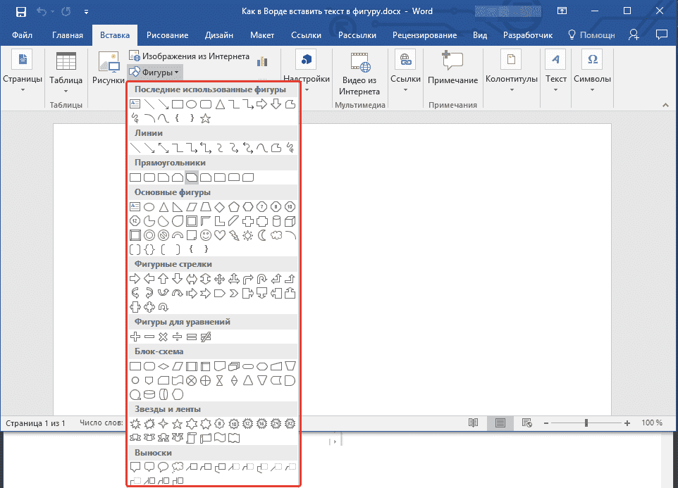Click Изображения из Интернета button
The image size is (678, 488).
pyautogui.click(x=189, y=56)
